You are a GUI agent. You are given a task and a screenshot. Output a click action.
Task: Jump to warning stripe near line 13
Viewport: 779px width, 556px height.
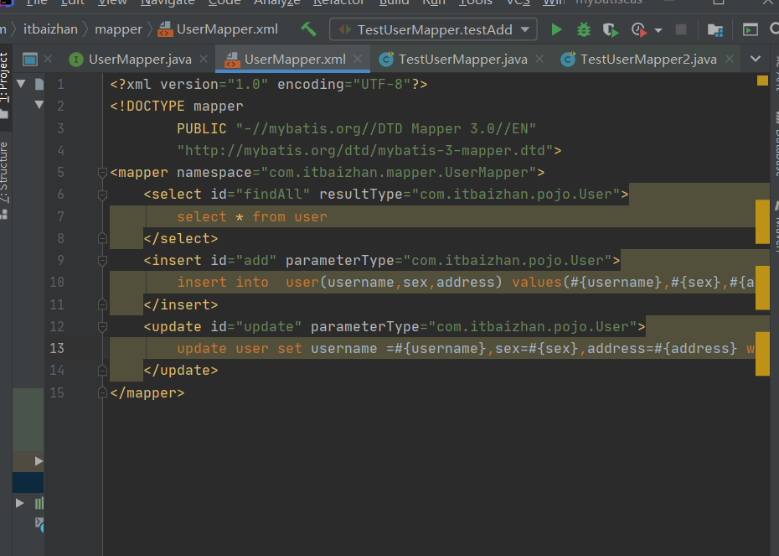[762, 354]
